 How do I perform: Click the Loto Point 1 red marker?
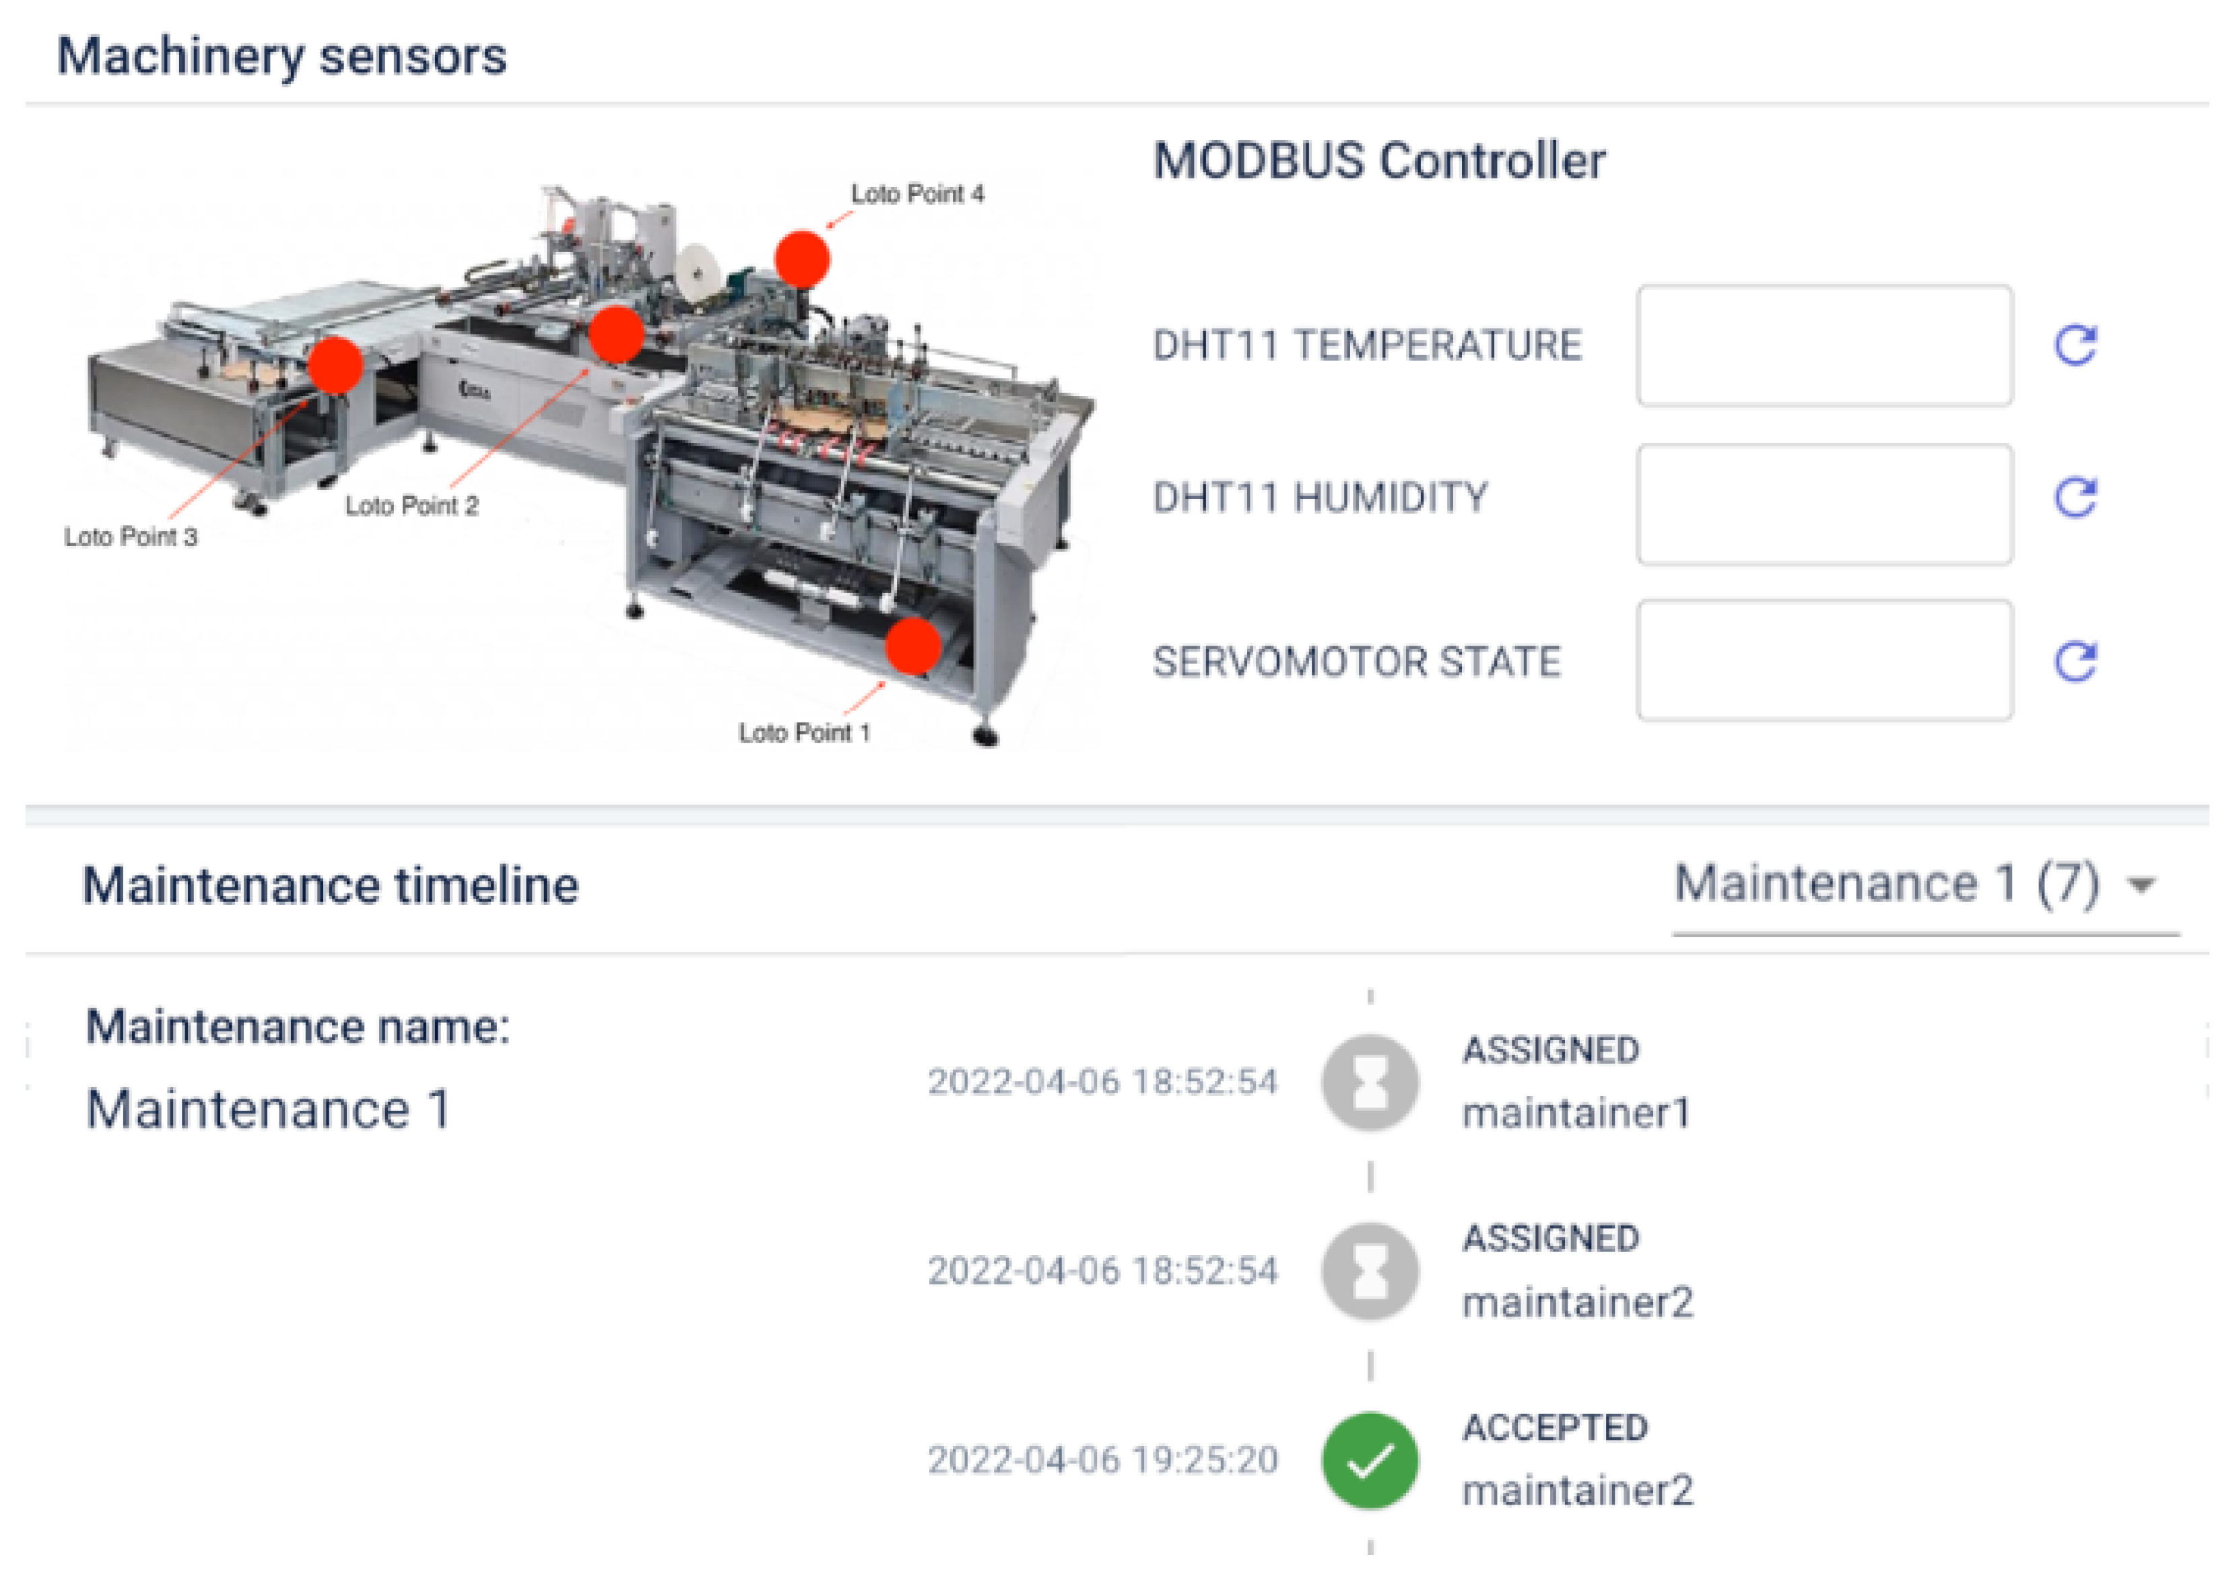tap(913, 646)
